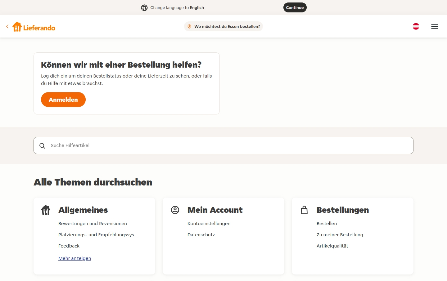447x281 pixels.
Task: Click the Mein Account profile icon
Action: coord(175,210)
